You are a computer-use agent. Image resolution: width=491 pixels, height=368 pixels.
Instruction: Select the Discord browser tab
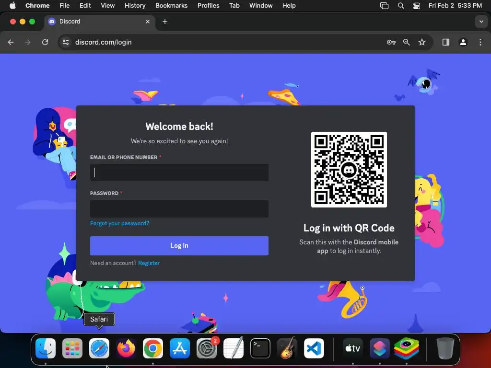click(99, 22)
